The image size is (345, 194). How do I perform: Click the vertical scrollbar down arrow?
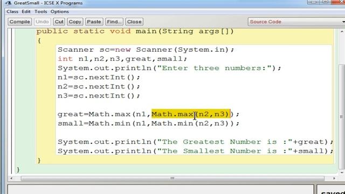tap(342, 172)
